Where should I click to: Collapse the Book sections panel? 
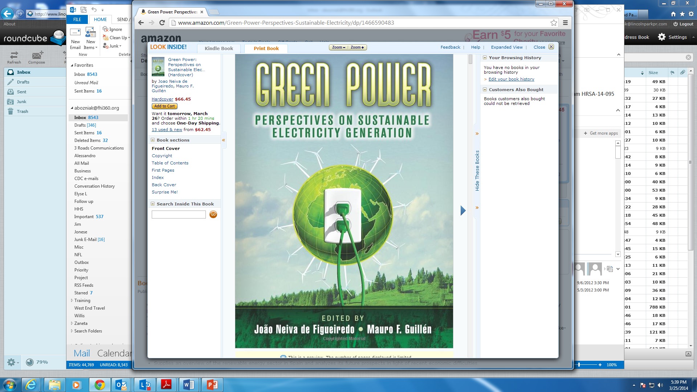(153, 140)
